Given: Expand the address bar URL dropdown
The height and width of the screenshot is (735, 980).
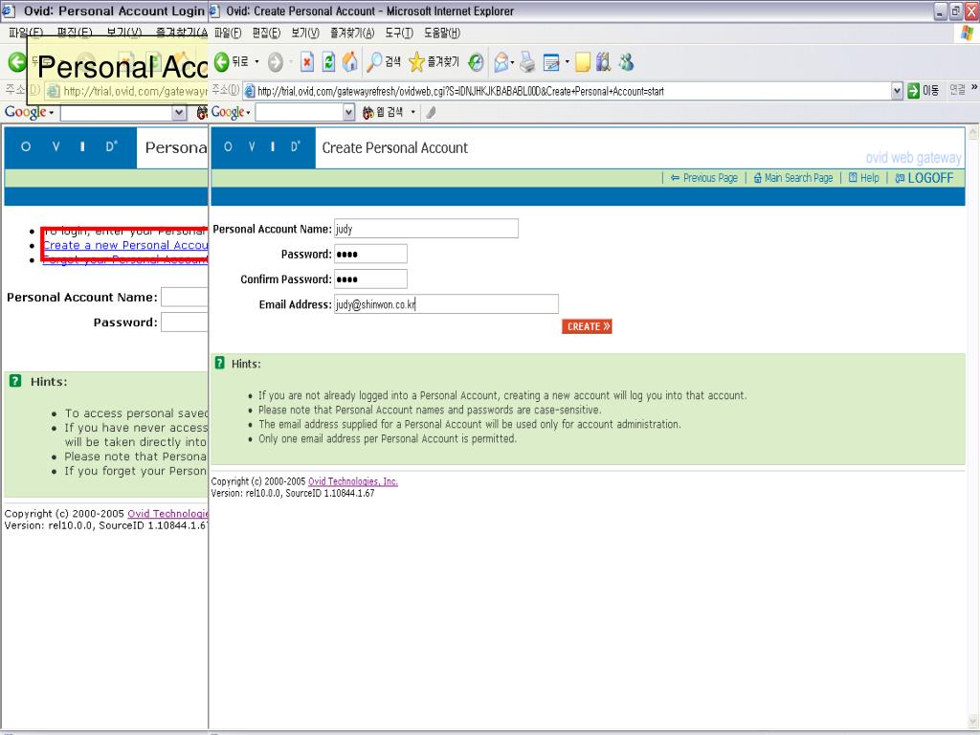Looking at the screenshot, I should point(897,91).
